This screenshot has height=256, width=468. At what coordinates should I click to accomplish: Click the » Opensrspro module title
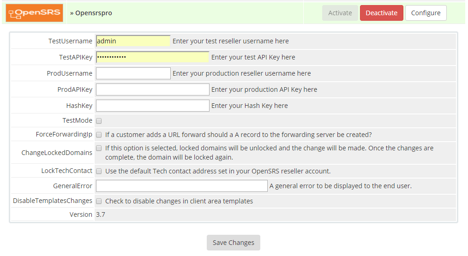point(91,13)
